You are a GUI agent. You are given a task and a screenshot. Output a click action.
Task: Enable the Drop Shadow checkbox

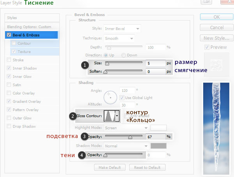pos(9,126)
